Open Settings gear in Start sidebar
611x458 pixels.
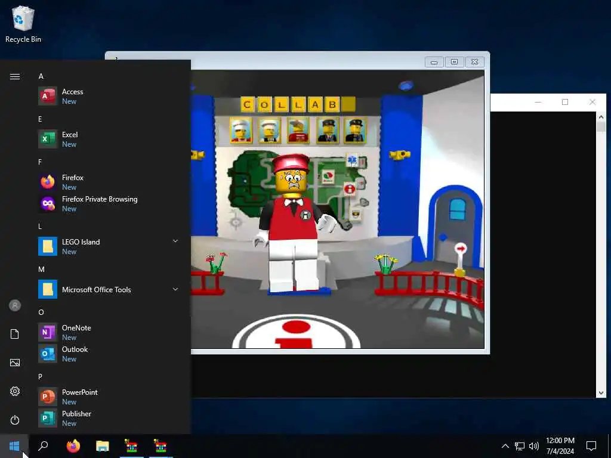(15, 391)
